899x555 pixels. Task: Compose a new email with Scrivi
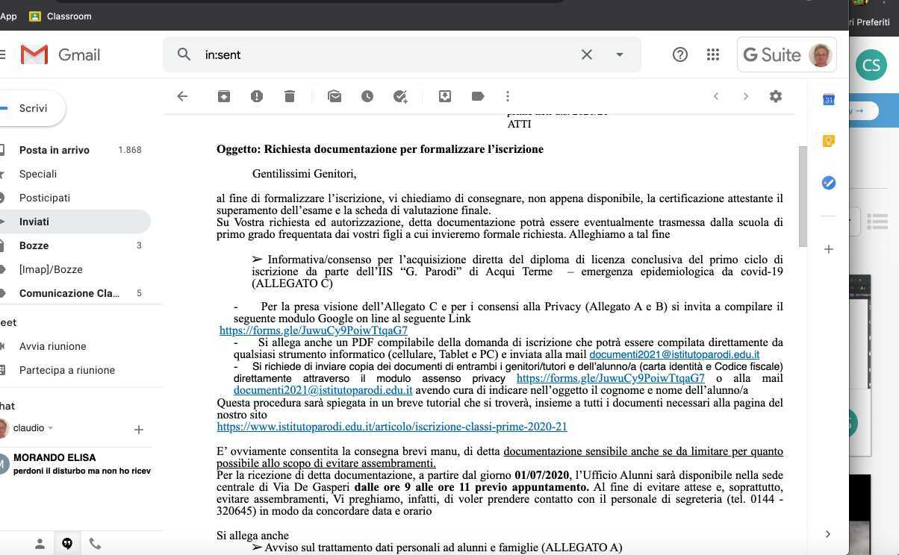[31, 108]
